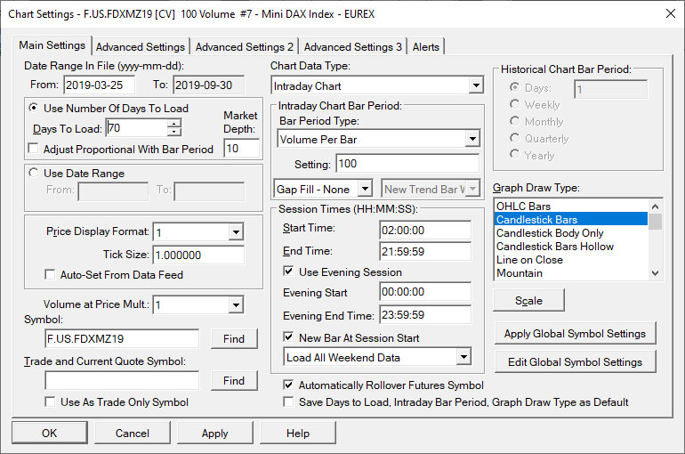Image resolution: width=685 pixels, height=454 pixels.
Task: Open the Advanced Settings 3 tab
Action: point(352,47)
